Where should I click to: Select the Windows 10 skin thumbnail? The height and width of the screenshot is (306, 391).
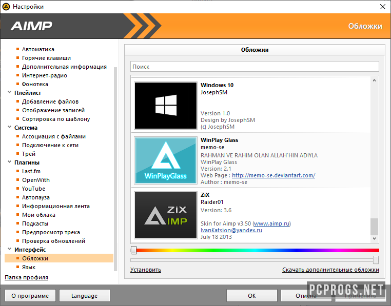166,106
